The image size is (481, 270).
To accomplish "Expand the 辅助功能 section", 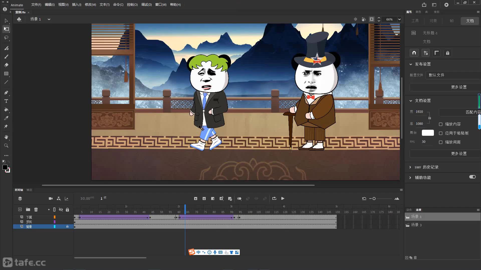I will (x=410, y=178).
